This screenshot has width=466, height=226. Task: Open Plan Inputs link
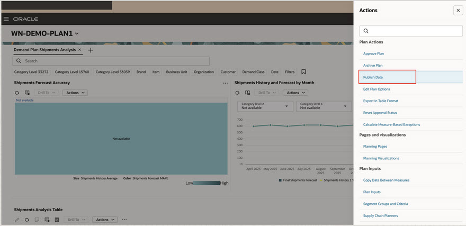pos(372,192)
